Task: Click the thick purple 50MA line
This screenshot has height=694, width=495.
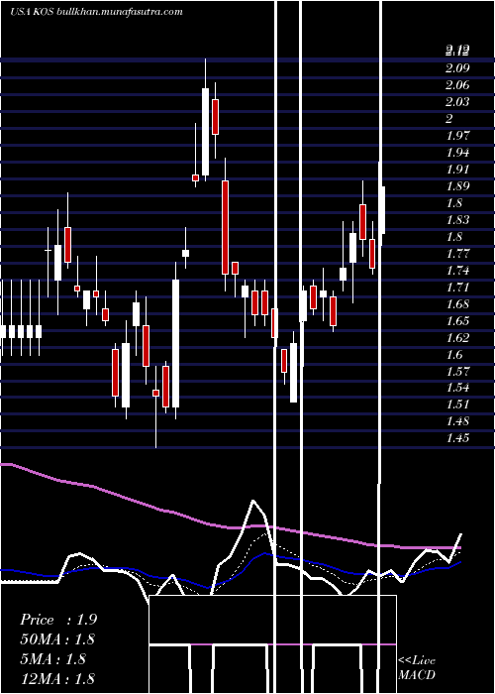Action: coord(177,515)
